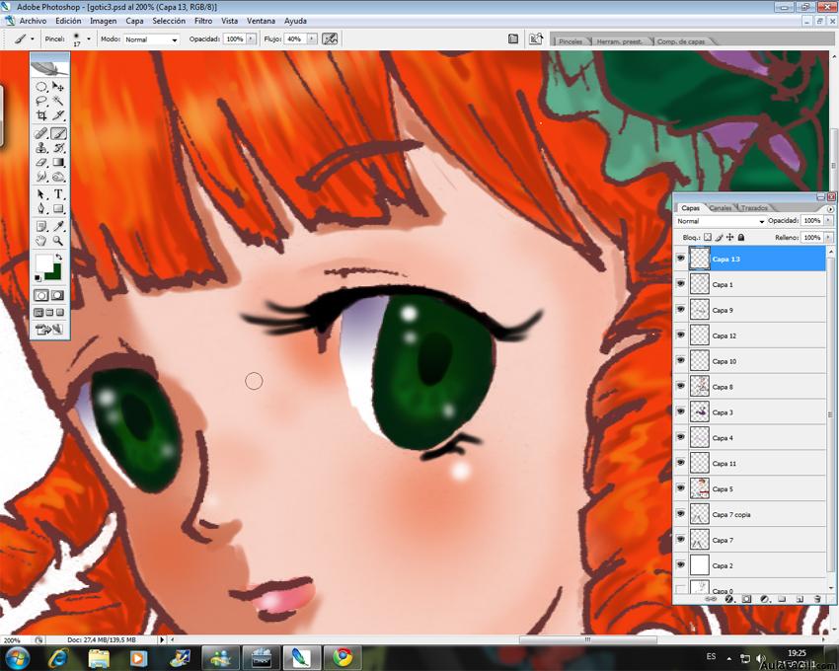This screenshot has width=839, height=671.
Task: Select the Gradient tool
Action: click(58, 162)
